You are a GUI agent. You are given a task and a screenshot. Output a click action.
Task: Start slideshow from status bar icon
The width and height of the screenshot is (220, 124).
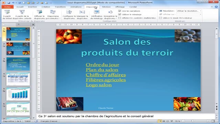(172, 121)
